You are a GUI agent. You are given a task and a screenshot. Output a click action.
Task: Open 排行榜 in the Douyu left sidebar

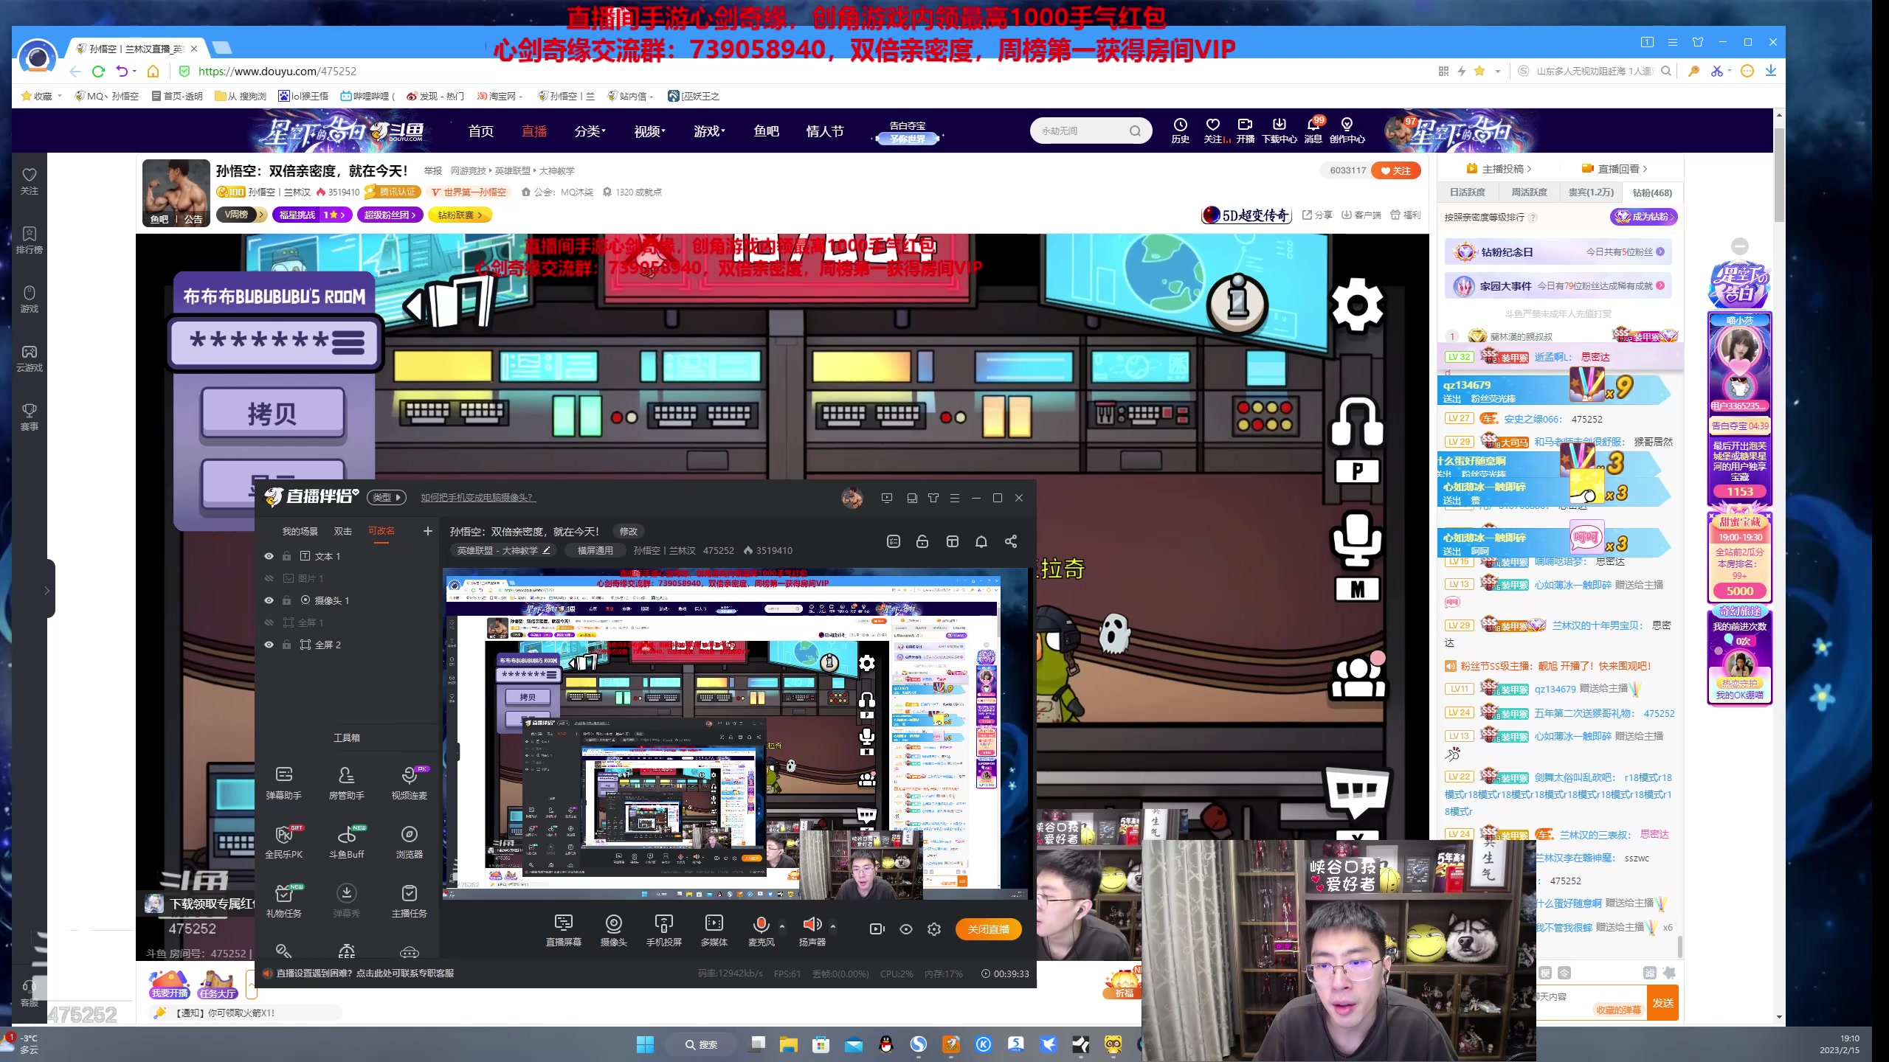30,240
